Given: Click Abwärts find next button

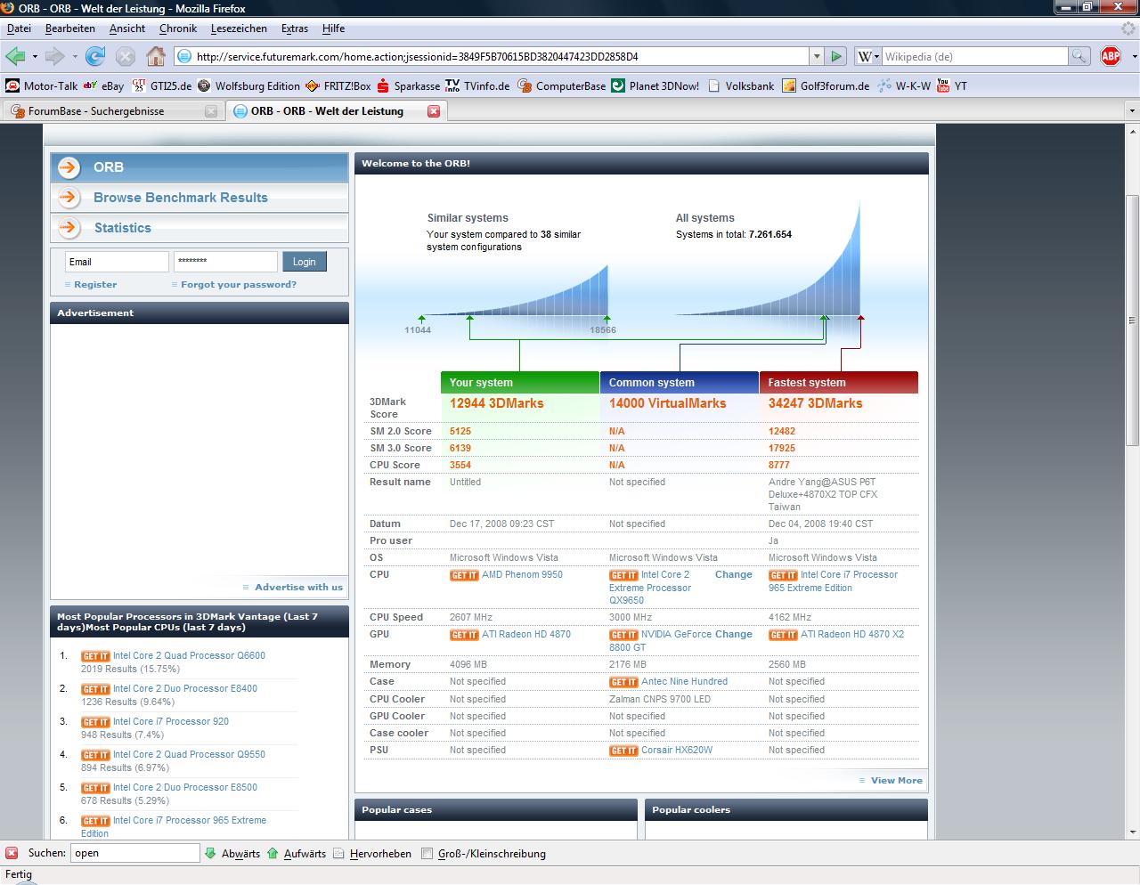Looking at the screenshot, I should point(232,853).
